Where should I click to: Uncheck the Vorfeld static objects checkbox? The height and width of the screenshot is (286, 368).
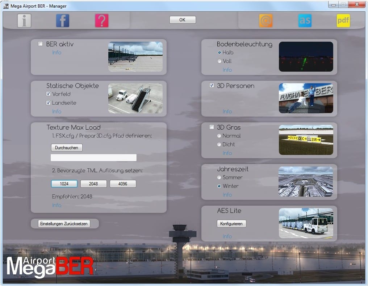49,94
